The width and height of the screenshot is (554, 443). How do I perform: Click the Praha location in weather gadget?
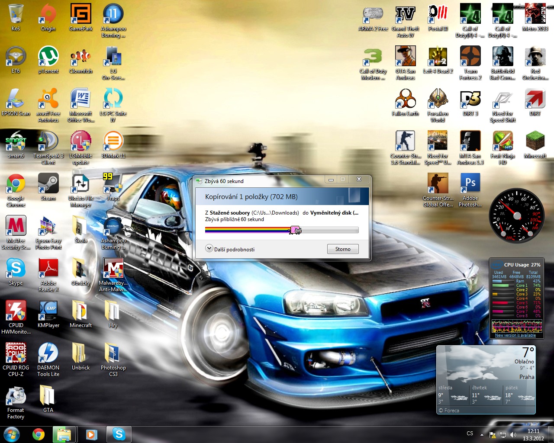527,377
